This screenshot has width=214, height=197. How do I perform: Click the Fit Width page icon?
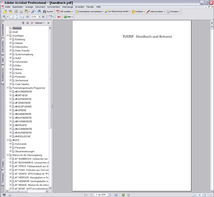click(22, 17)
